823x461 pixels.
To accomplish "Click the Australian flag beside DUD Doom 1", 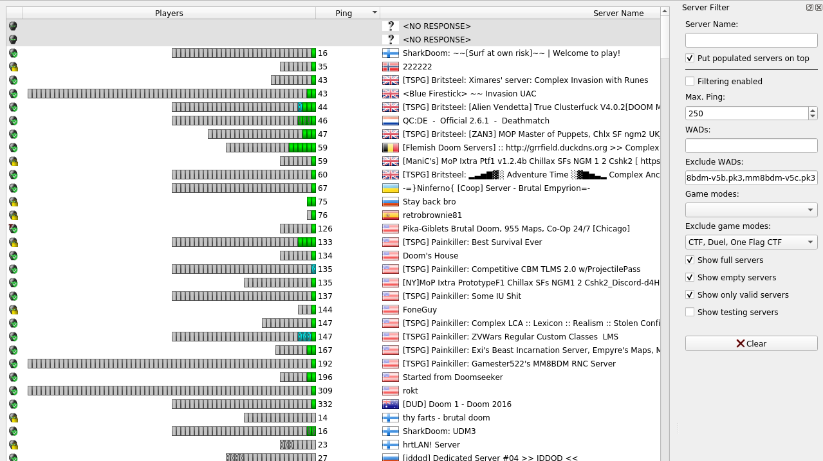I will tap(390, 404).
